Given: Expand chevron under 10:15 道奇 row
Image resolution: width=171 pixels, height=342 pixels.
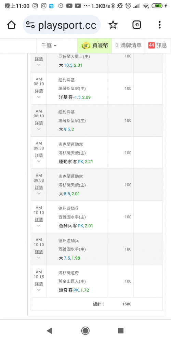Looking at the screenshot, I should (x=39, y=290).
